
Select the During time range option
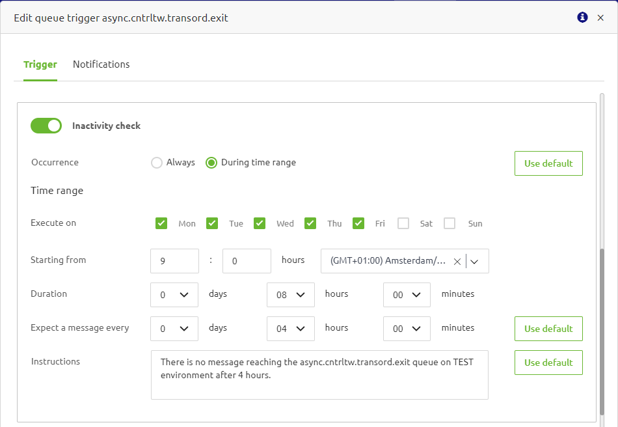click(211, 162)
